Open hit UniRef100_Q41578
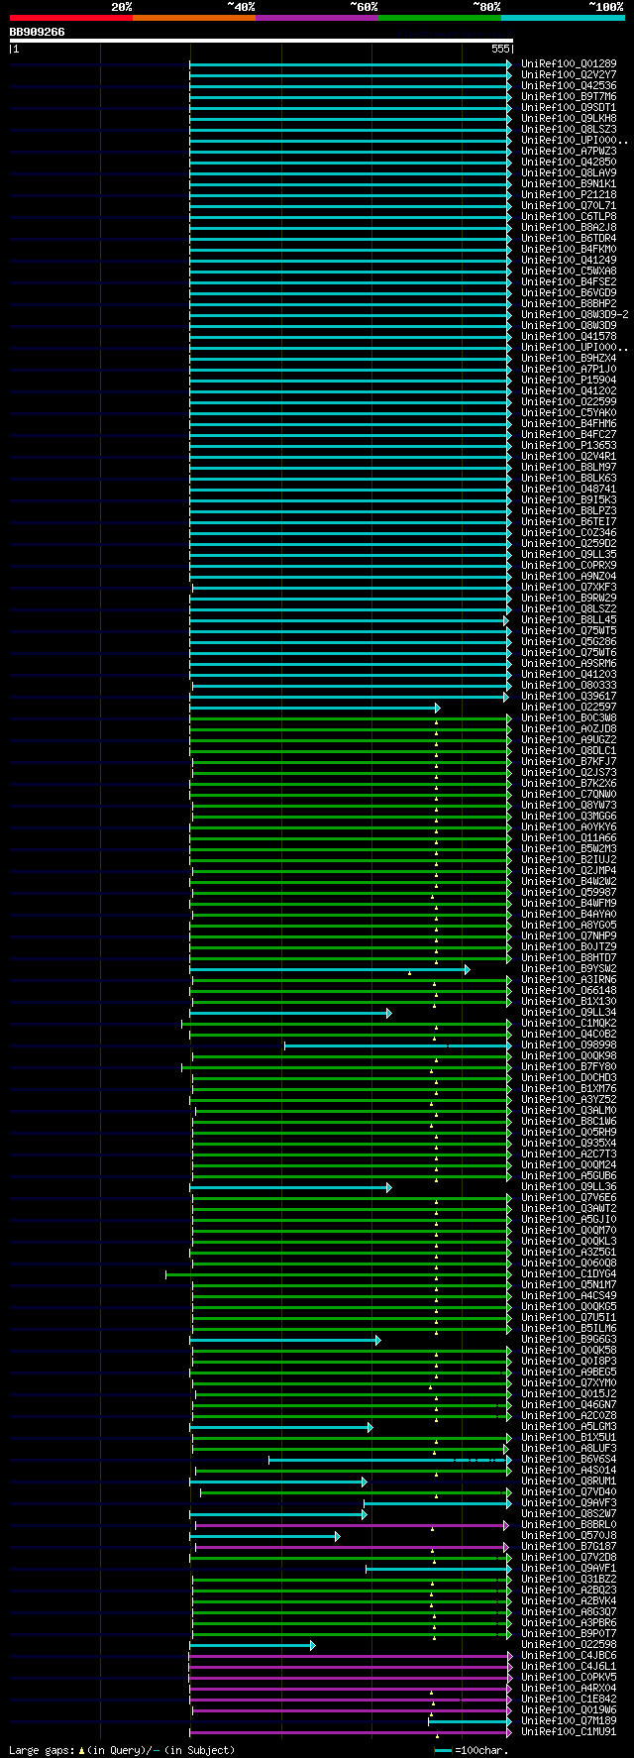 [569, 336]
